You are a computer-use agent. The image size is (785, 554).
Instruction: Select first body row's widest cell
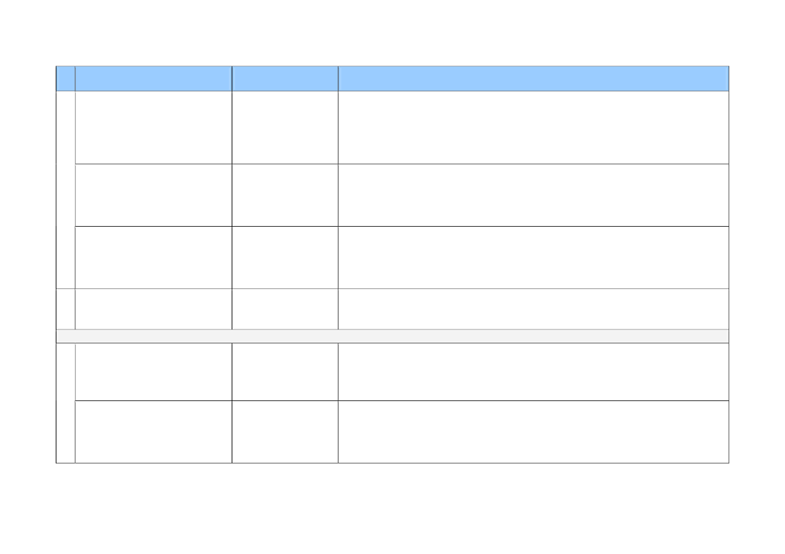(x=534, y=127)
